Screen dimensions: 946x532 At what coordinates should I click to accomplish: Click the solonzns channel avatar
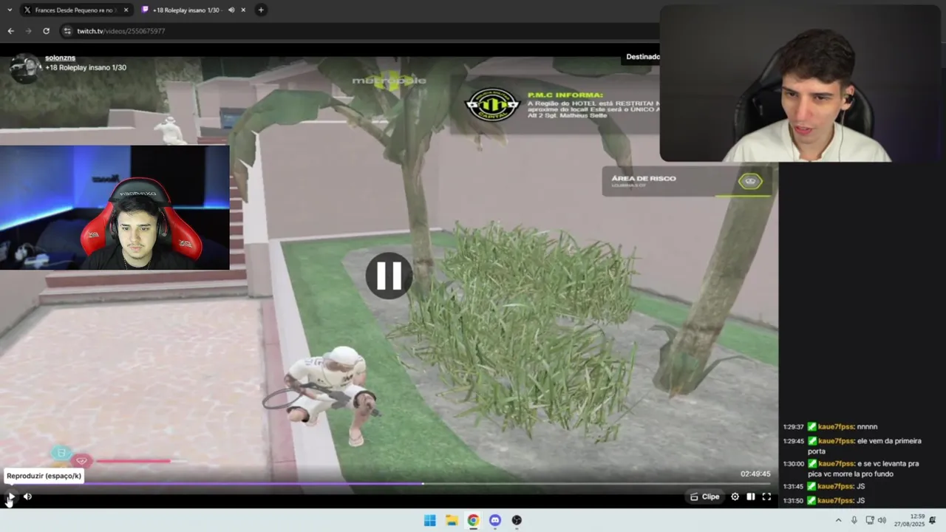click(25, 67)
